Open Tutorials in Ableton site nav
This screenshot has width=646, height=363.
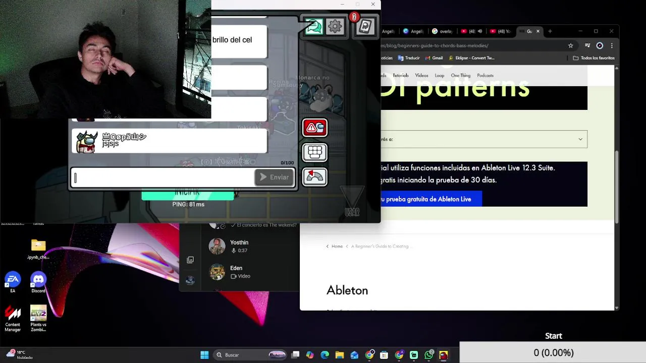point(401,76)
